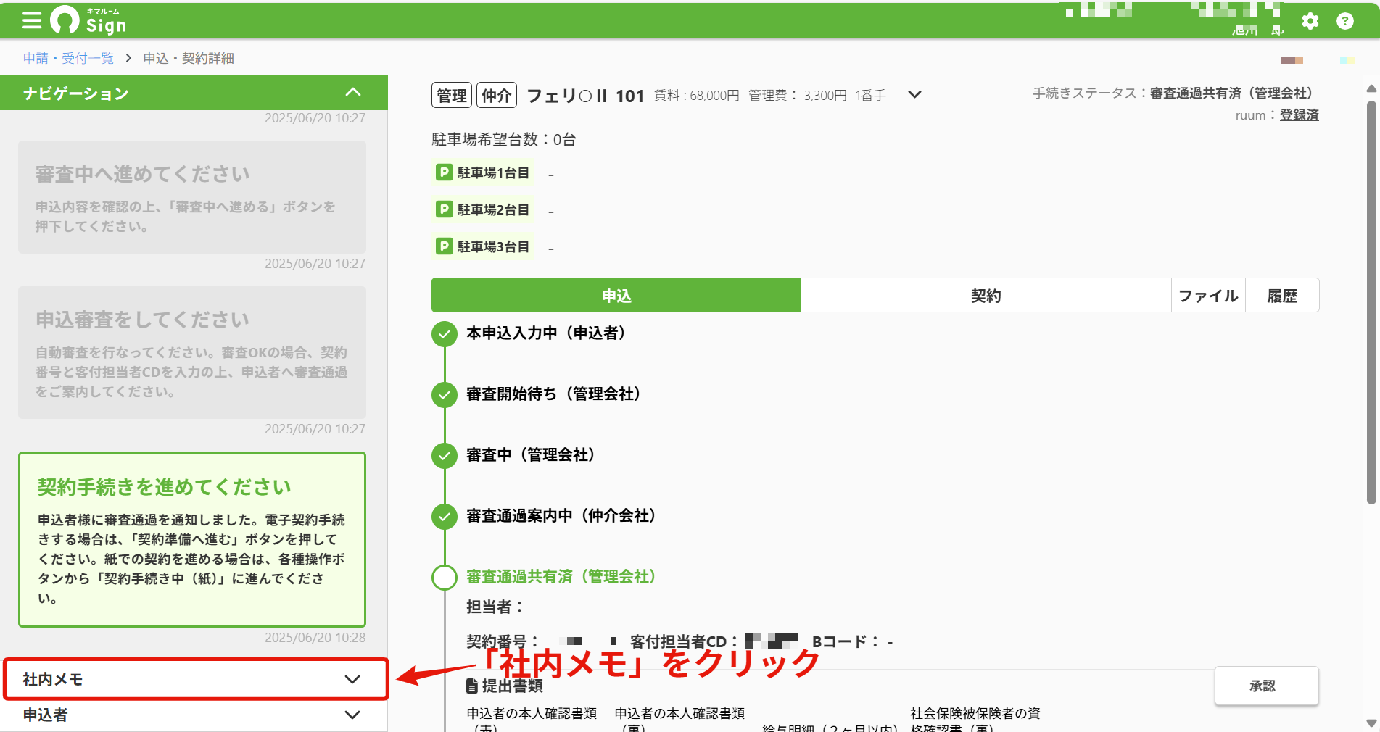Click the 駐車場3台目 parking icon

click(x=444, y=246)
